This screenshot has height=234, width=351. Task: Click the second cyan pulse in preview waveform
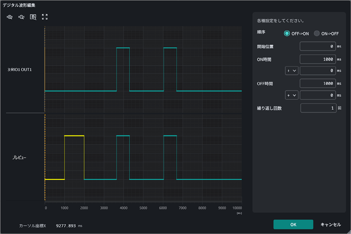[170, 157]
